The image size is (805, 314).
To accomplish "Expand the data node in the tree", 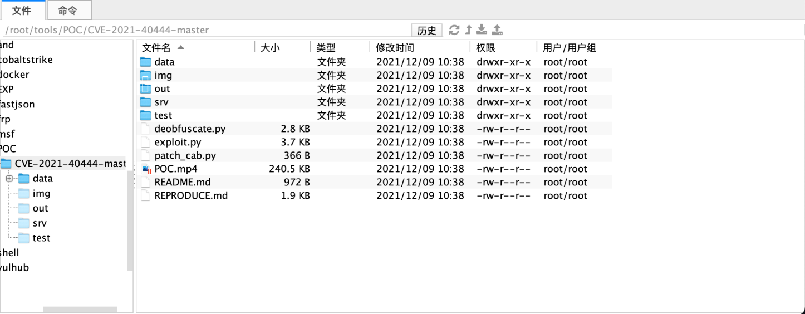I will [x=9, y=179].
